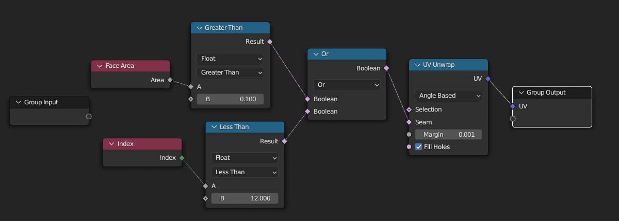
Task: Open the Or operation dropdown
Action: (347, 84)
